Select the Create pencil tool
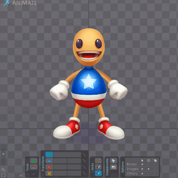 (x=34, y=174)
